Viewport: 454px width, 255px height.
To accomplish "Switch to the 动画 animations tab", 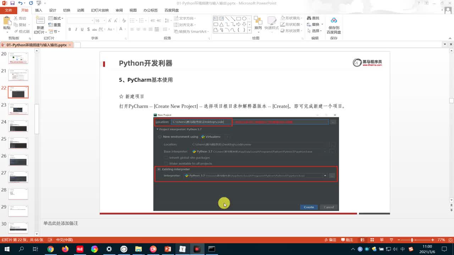I will [81, 10].
